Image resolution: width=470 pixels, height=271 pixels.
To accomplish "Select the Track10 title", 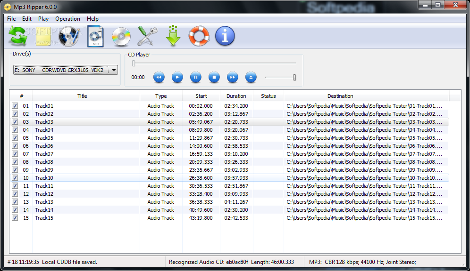I will (44, 178).
